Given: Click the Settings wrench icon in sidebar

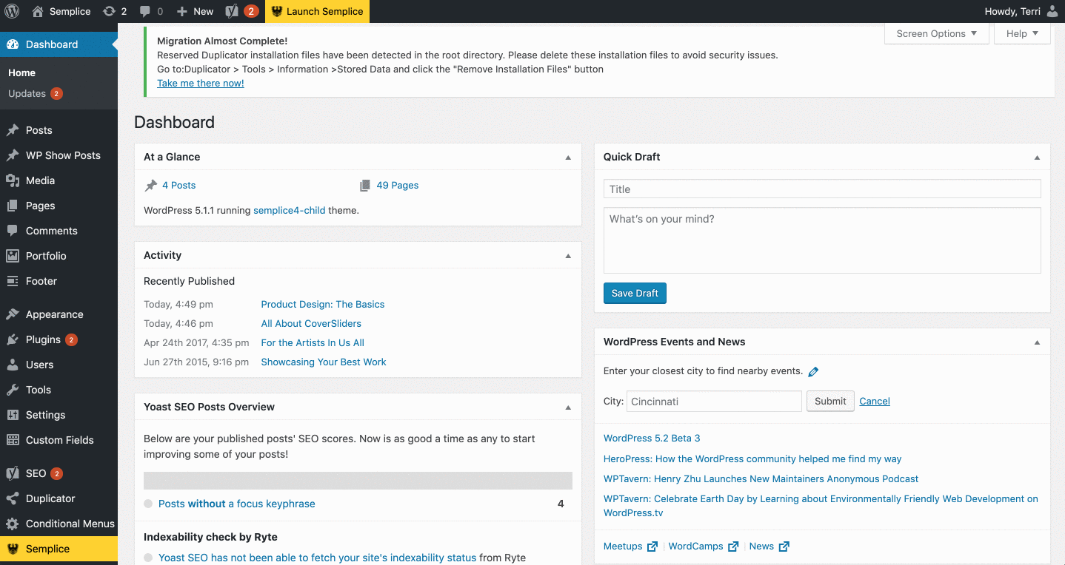Looking at the screenshot, I should (15, 415).
